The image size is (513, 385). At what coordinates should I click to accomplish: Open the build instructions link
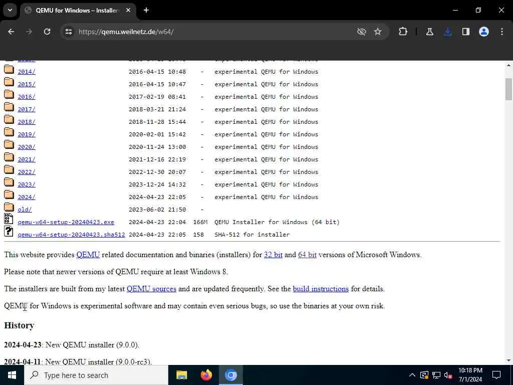[321, 289]
